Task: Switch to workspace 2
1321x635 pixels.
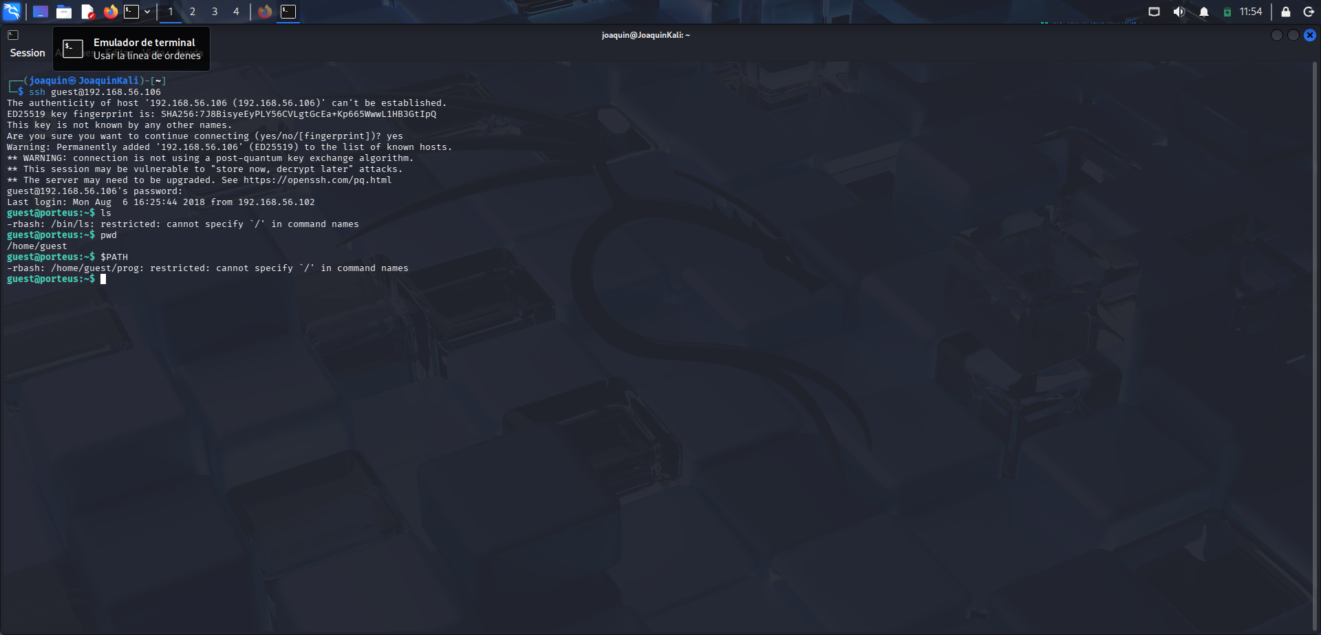Action: 192,11
